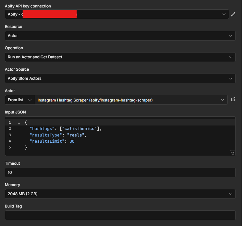Viewport: 242px width, 226px height.
Task: Focus the empty Build Tag field
Action: click(x=120, y=215)
